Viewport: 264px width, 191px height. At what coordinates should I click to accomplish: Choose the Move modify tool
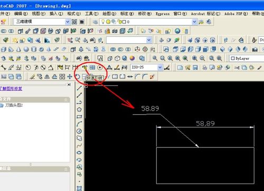pyautogui.click(x=70, y=77)
